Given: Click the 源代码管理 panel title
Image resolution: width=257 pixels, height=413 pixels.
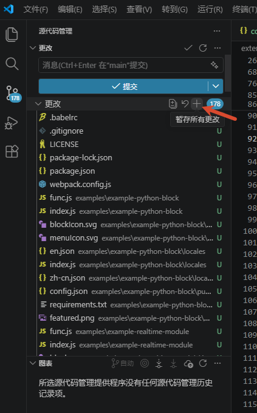Looking at the screenshot, I should click(x=55, y=31).
